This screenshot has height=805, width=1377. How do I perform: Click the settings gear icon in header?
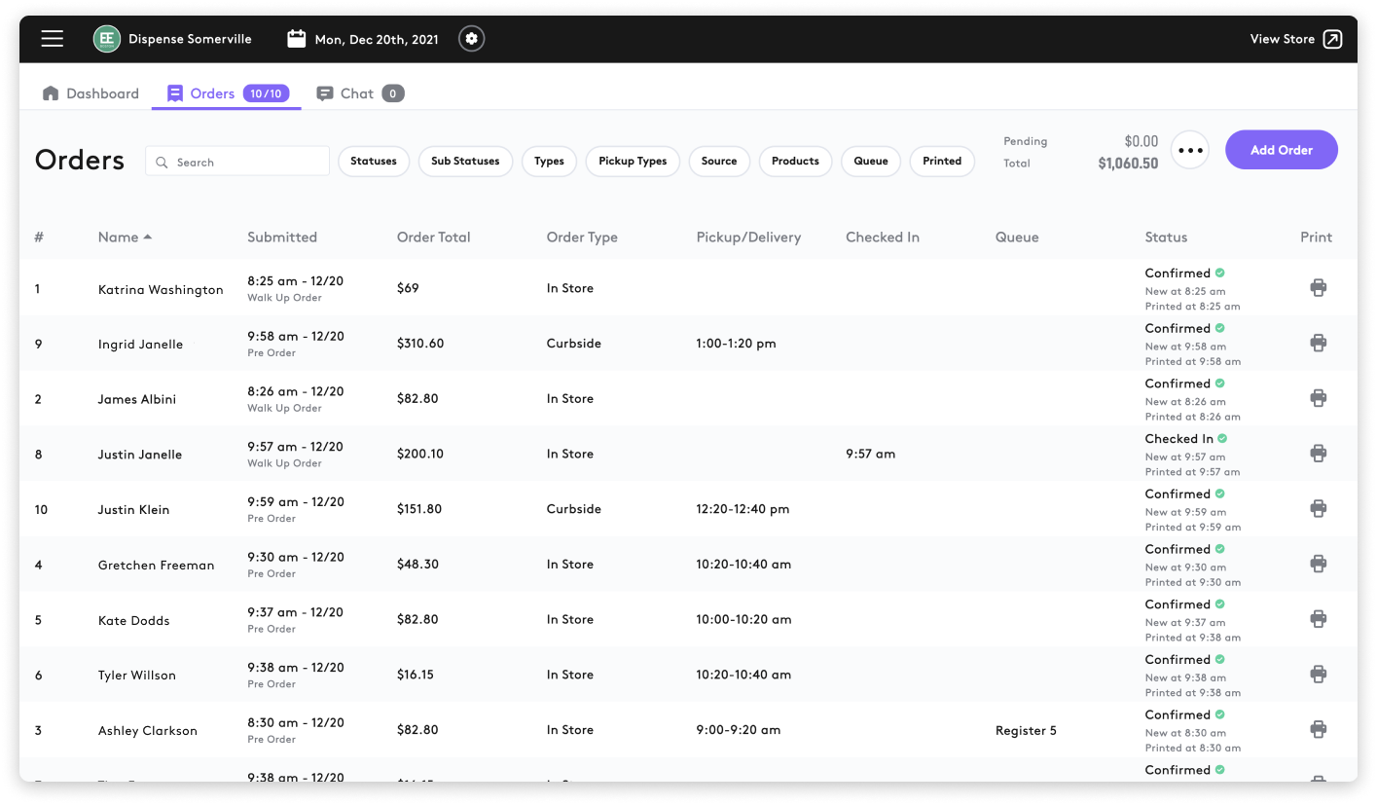472,39
